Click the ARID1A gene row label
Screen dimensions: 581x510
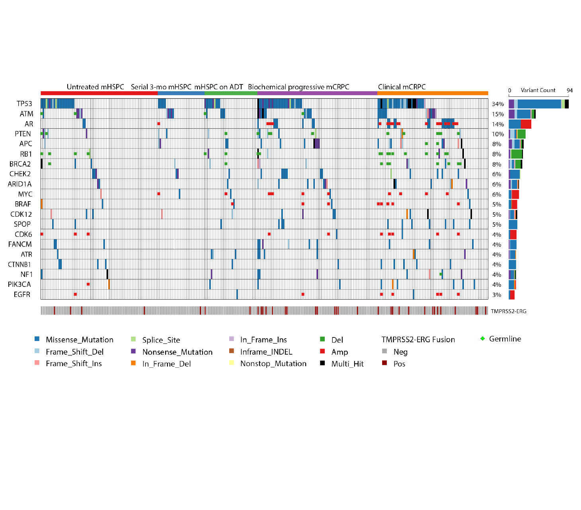[x=19, y=184]
